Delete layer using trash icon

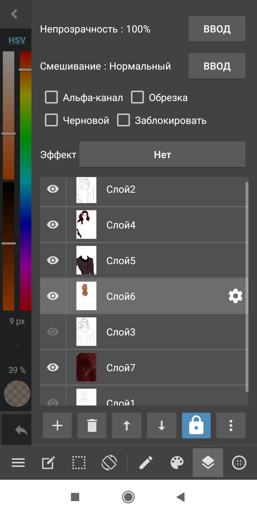pos(92,425)
